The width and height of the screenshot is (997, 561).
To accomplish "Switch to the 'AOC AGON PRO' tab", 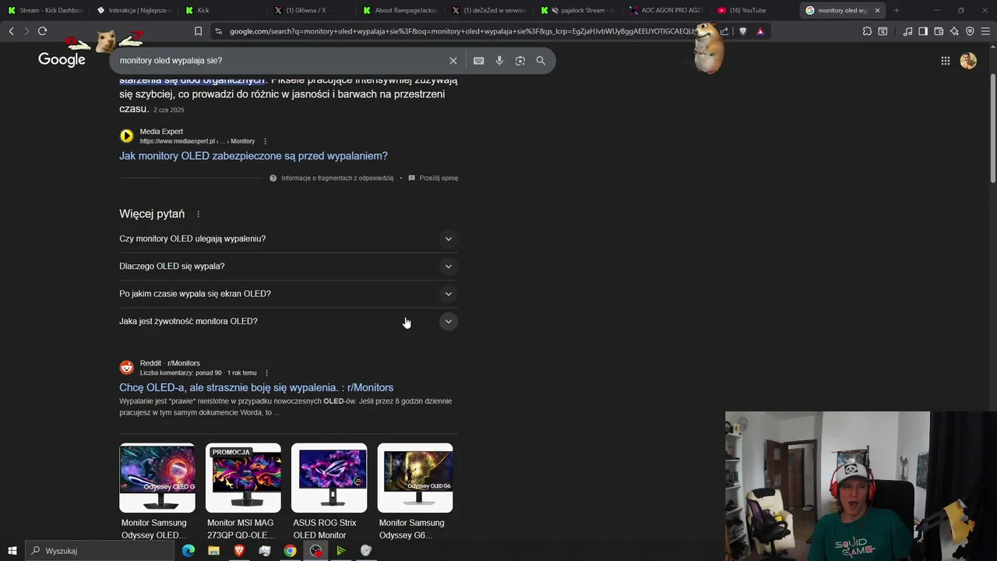I will click(667, 10).
